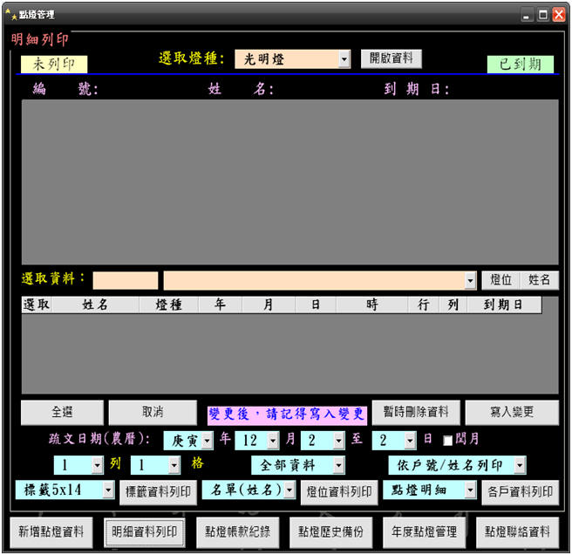
Task: Click the 開啟資料 button
Action: click(x=391, y=58)
